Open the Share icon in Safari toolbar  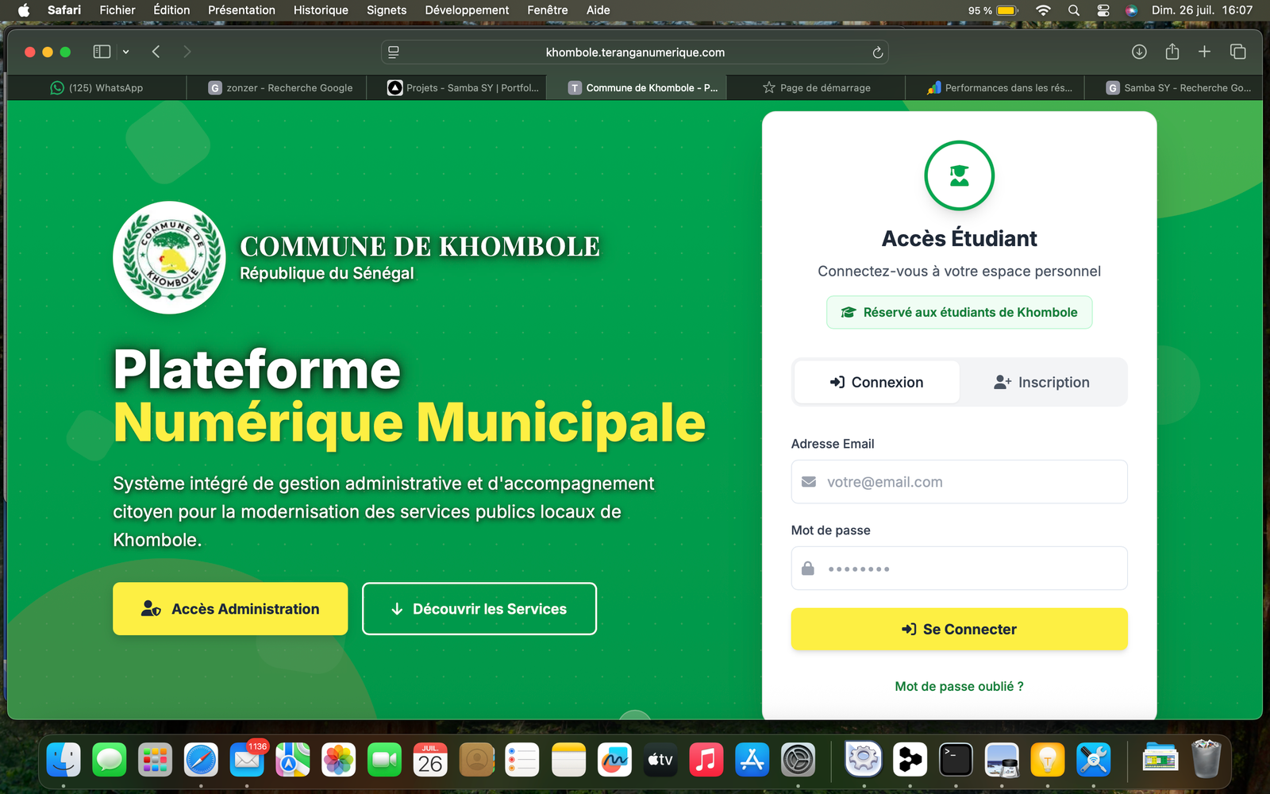coord(1172,52)
